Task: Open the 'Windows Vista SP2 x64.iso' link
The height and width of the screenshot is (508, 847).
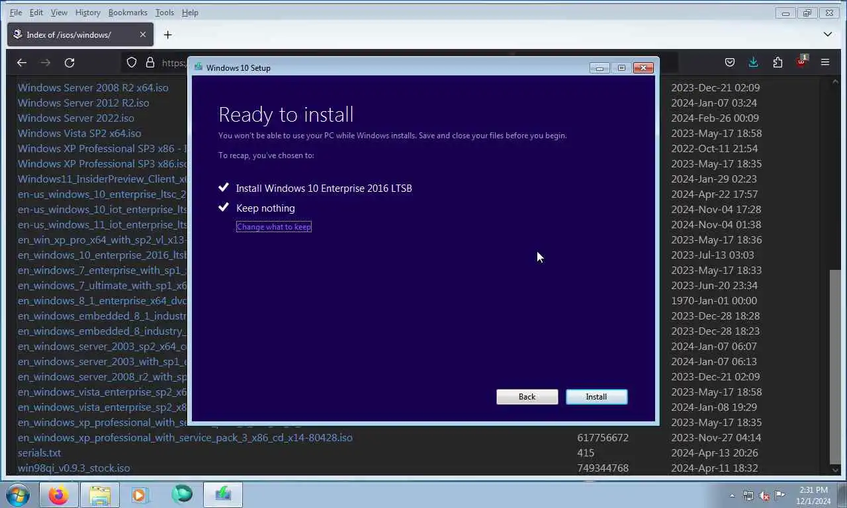Action: (79, 133)
